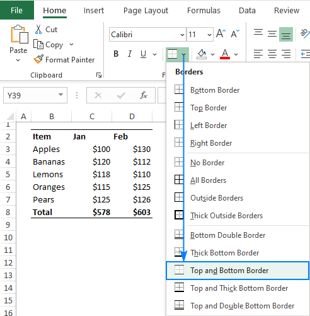
Task: Expand font color options arrow
Action: tap(236, 54)
